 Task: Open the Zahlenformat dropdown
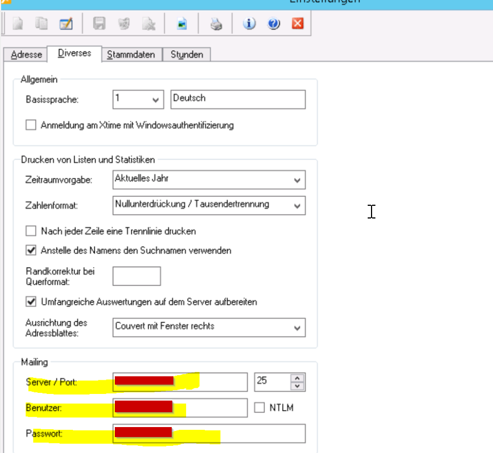coord(298,206)
